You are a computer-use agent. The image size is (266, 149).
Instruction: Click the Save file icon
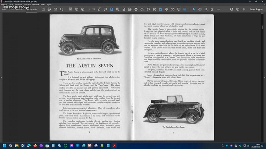[x=43, y=9]
